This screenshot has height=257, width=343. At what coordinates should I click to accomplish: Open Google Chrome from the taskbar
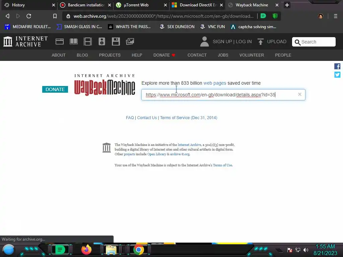pos(139,250)
